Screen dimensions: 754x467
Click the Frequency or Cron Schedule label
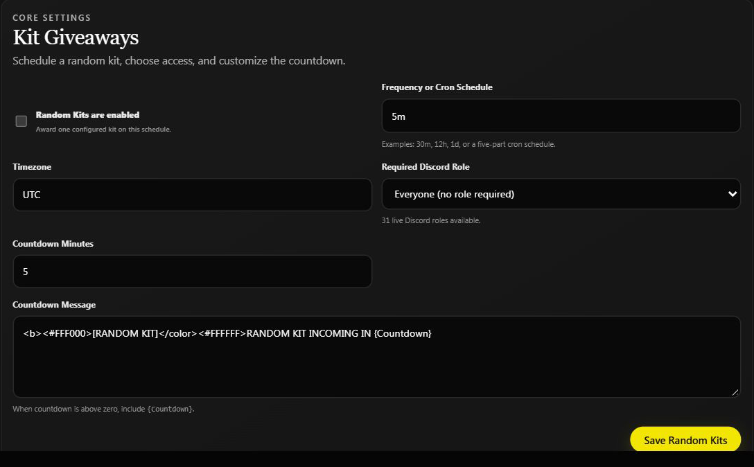click(437, 87)
